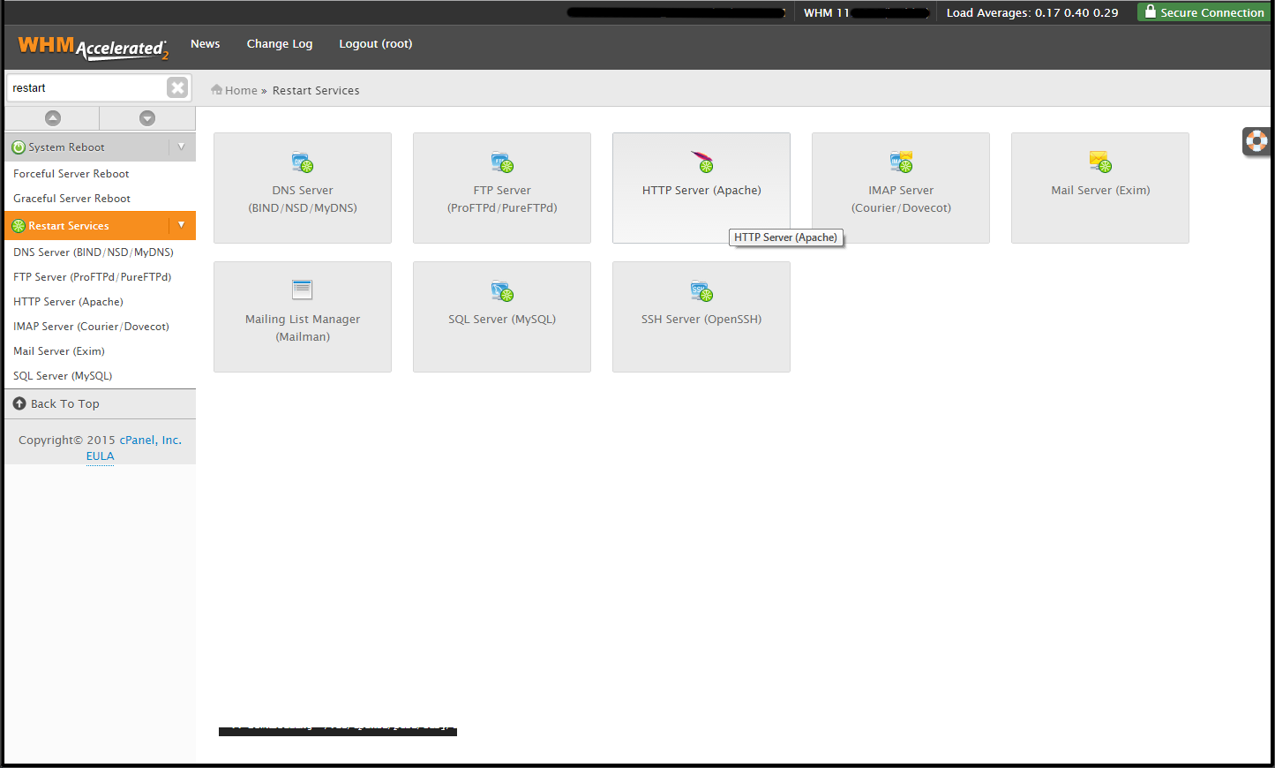This screenshot has height=768, width=1275.
Task: Open Forceful Server Reboot in sidebar
Action: click(x=71, y=174)
